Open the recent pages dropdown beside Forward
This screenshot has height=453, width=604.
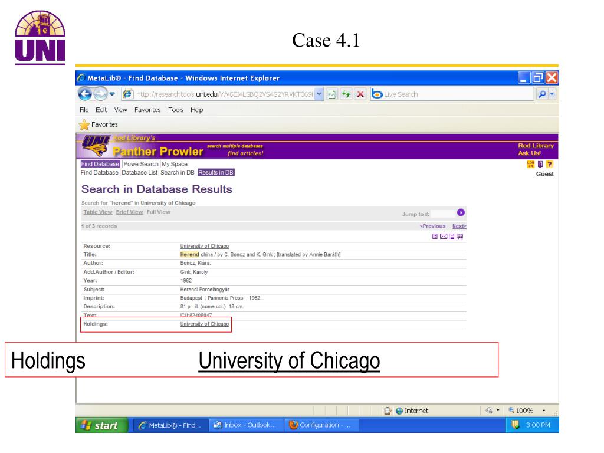[112, 94]
